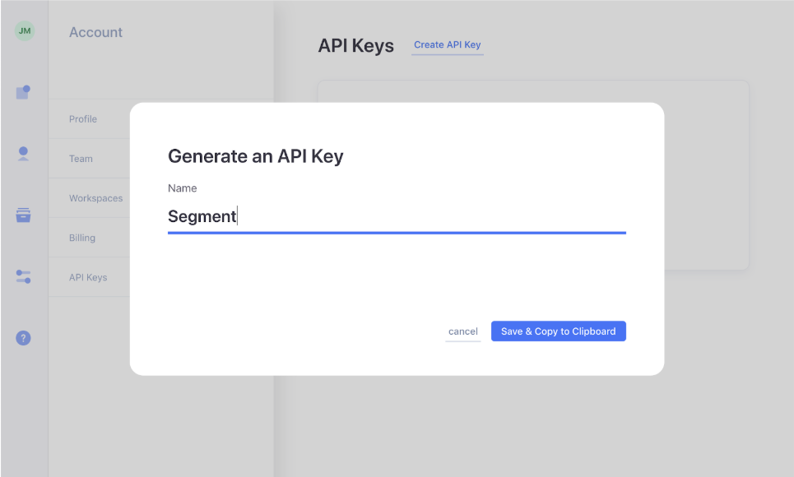Click the Account heading
794x477 pixels.
[x=95, y=32]
